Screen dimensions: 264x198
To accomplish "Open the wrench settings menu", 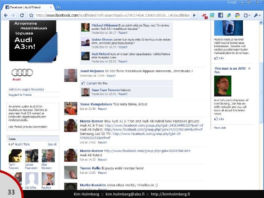I will tap(257, 15).
